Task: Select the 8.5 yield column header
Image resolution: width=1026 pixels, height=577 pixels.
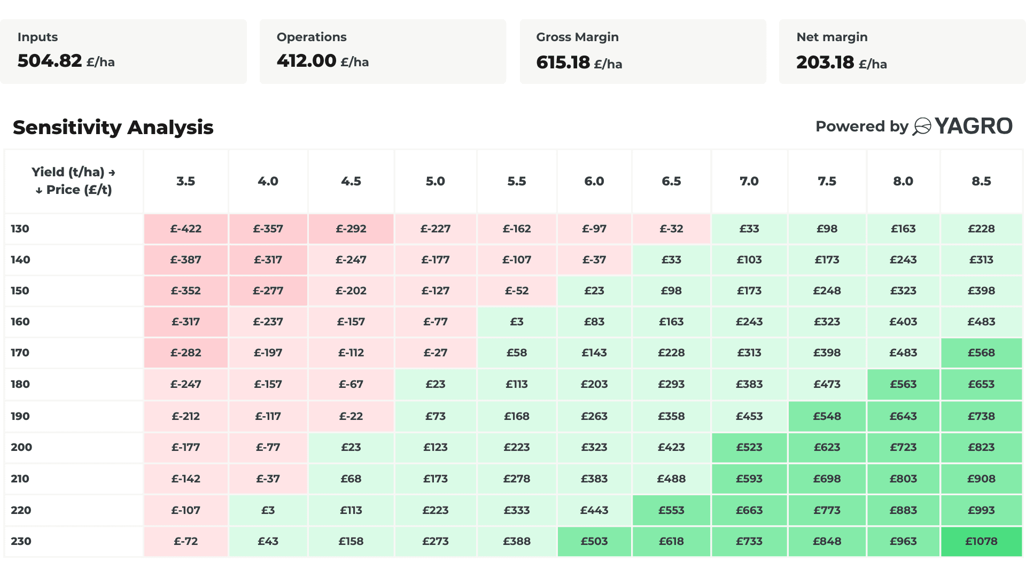Action: click(x=981, y=181)
